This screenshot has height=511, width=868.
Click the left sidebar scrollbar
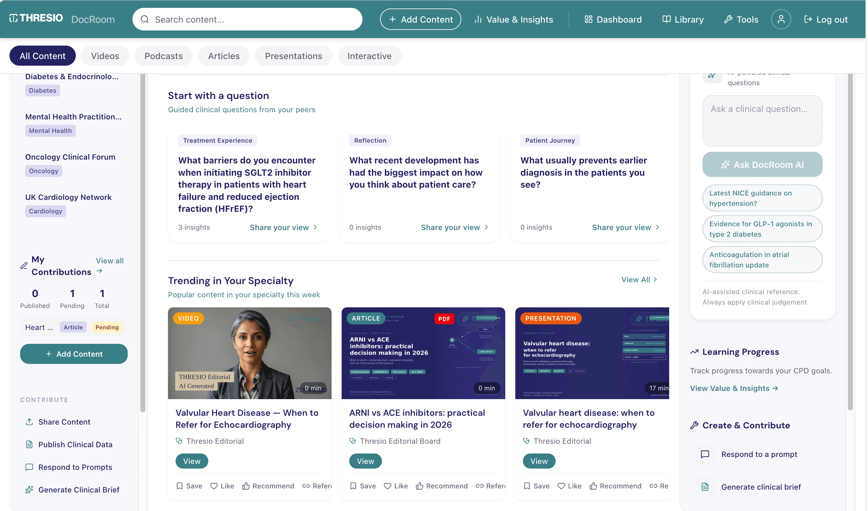[143, 242]
